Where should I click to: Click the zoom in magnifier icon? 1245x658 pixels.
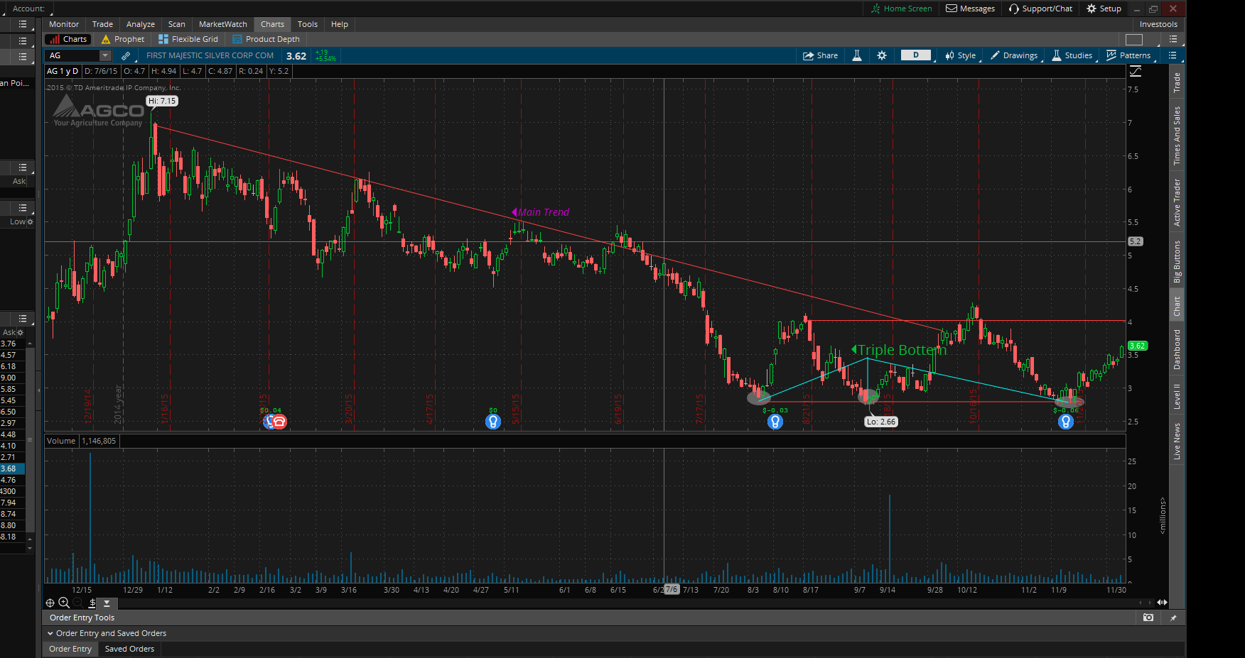64,603
